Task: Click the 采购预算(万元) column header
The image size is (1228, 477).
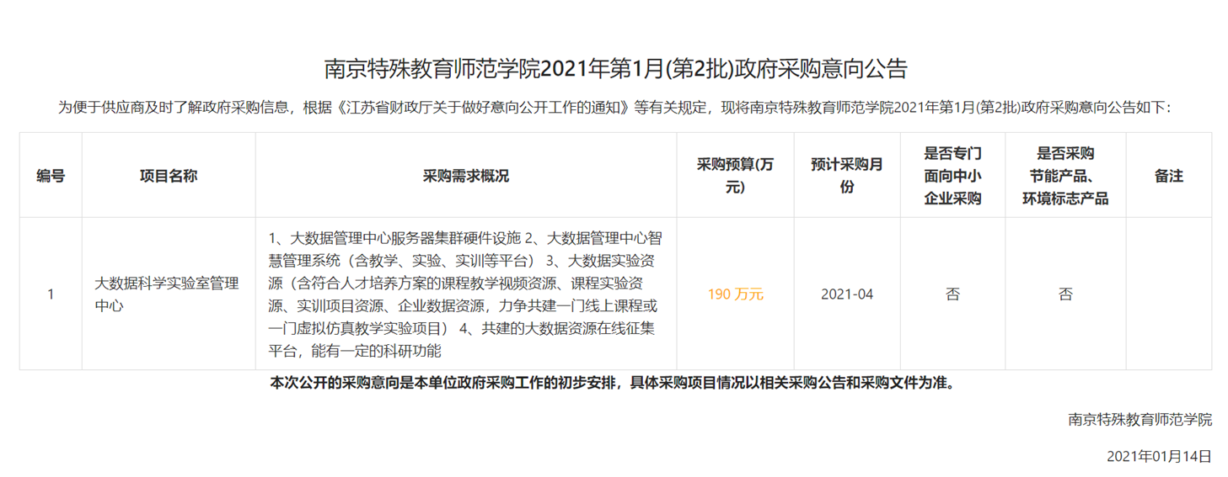Action: click(735, 176)
